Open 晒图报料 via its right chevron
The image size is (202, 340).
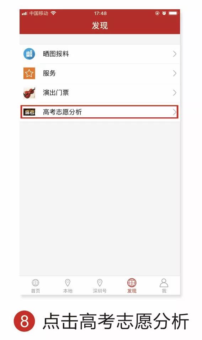pyautogui.click(x=175, y=54)
